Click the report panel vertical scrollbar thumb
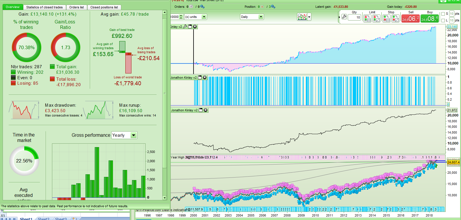Screen dimensions: 461x220 pos(165,93)
